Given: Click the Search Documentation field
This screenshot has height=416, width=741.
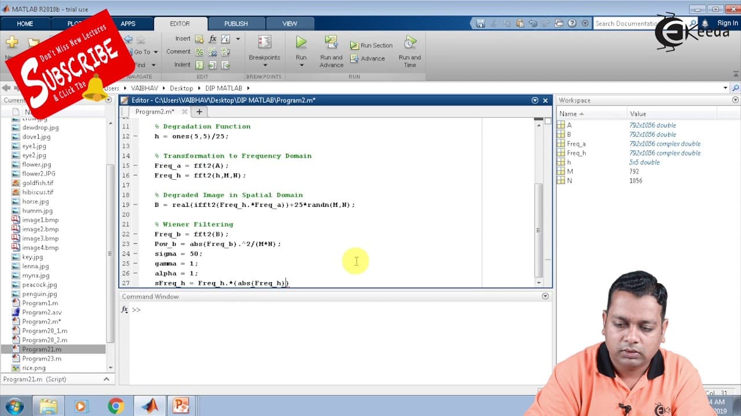Looking at the screenshot, I should pos(628,24).
